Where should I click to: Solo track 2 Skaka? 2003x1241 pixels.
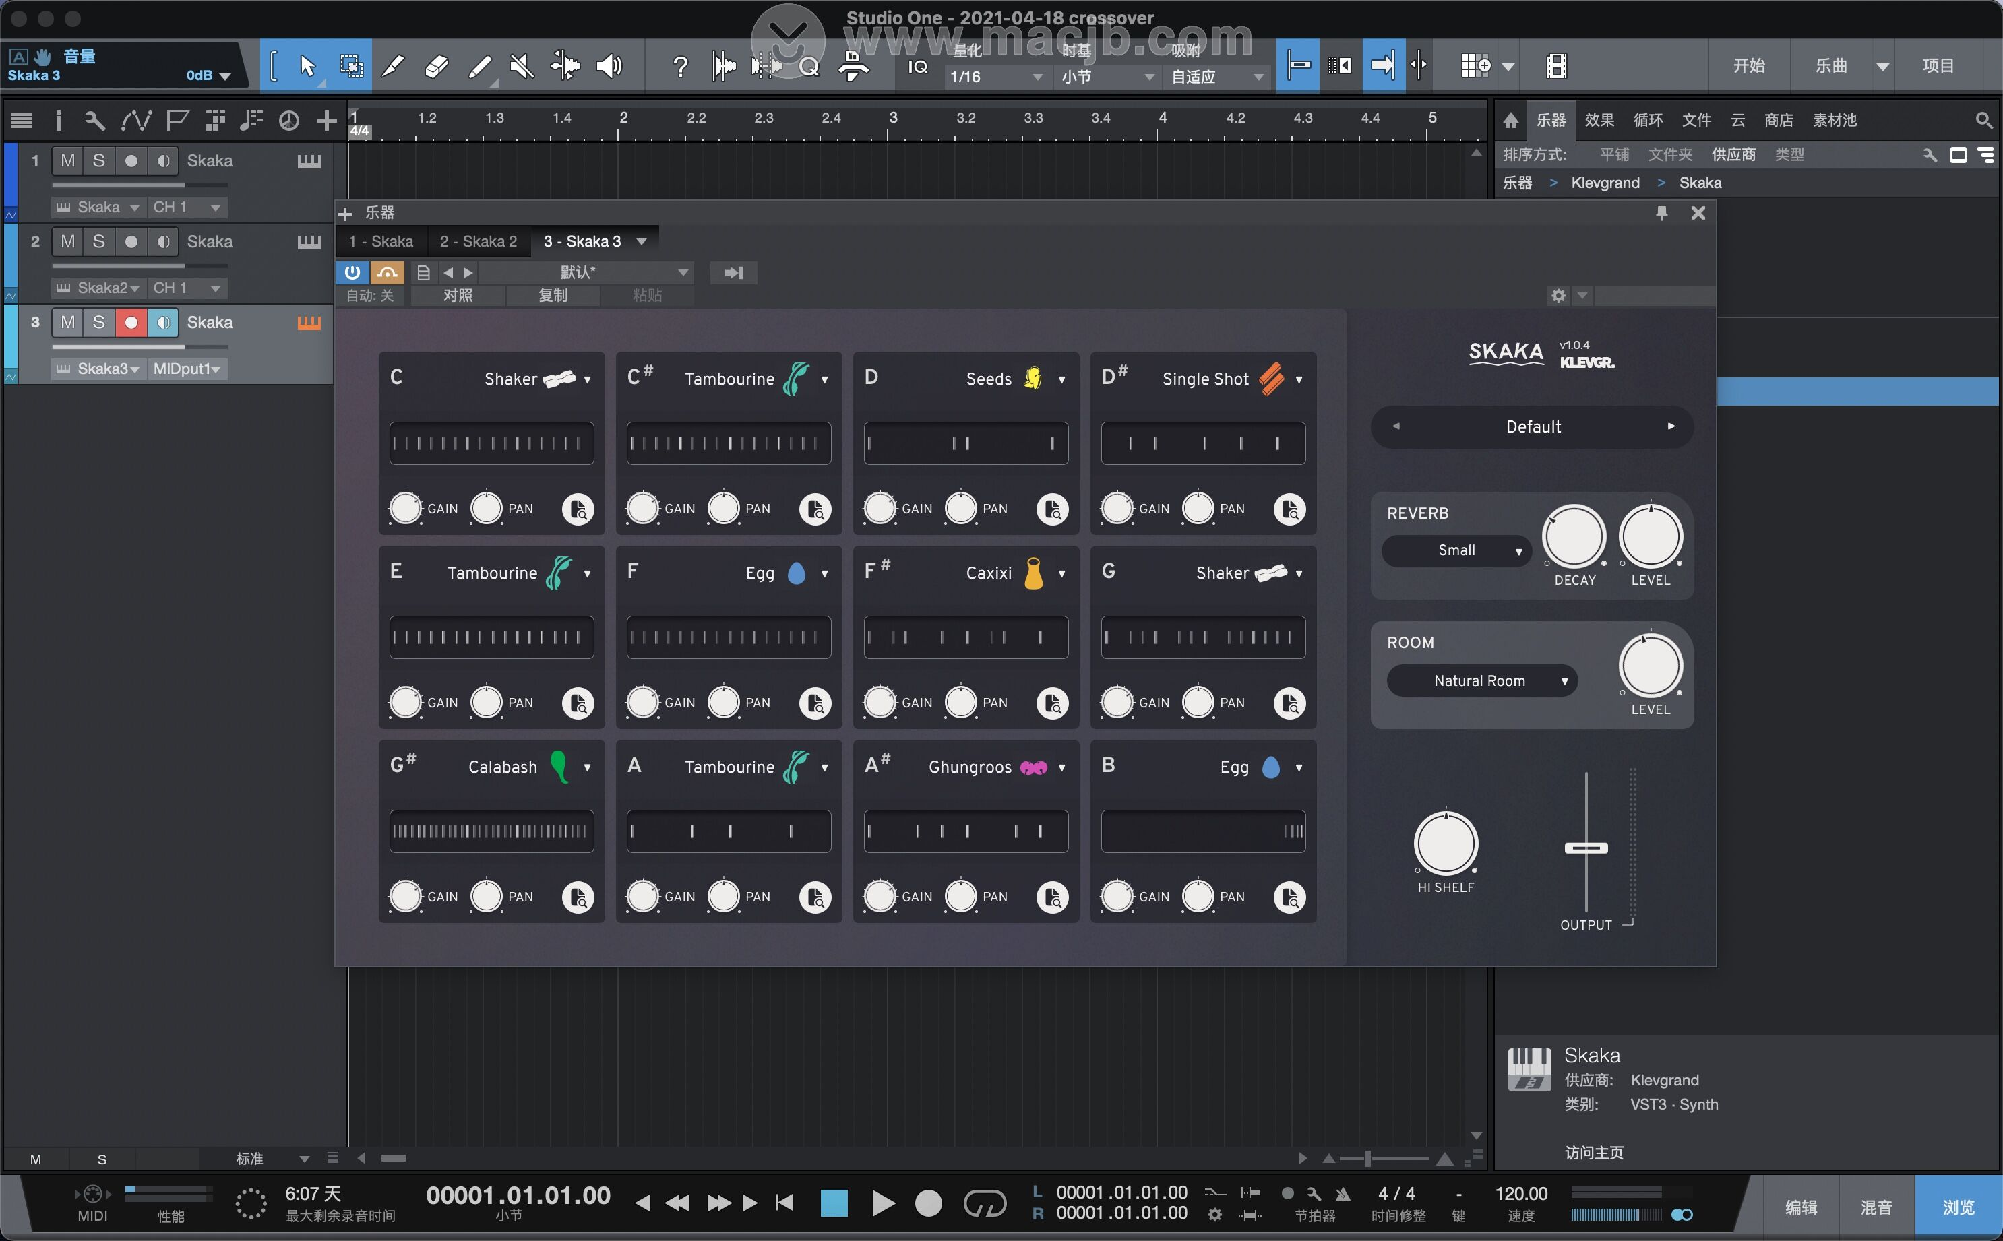pyautogui.click(x=98, y=241)
